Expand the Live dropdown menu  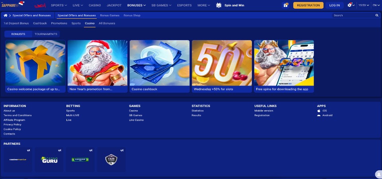[x=78, y=5]
